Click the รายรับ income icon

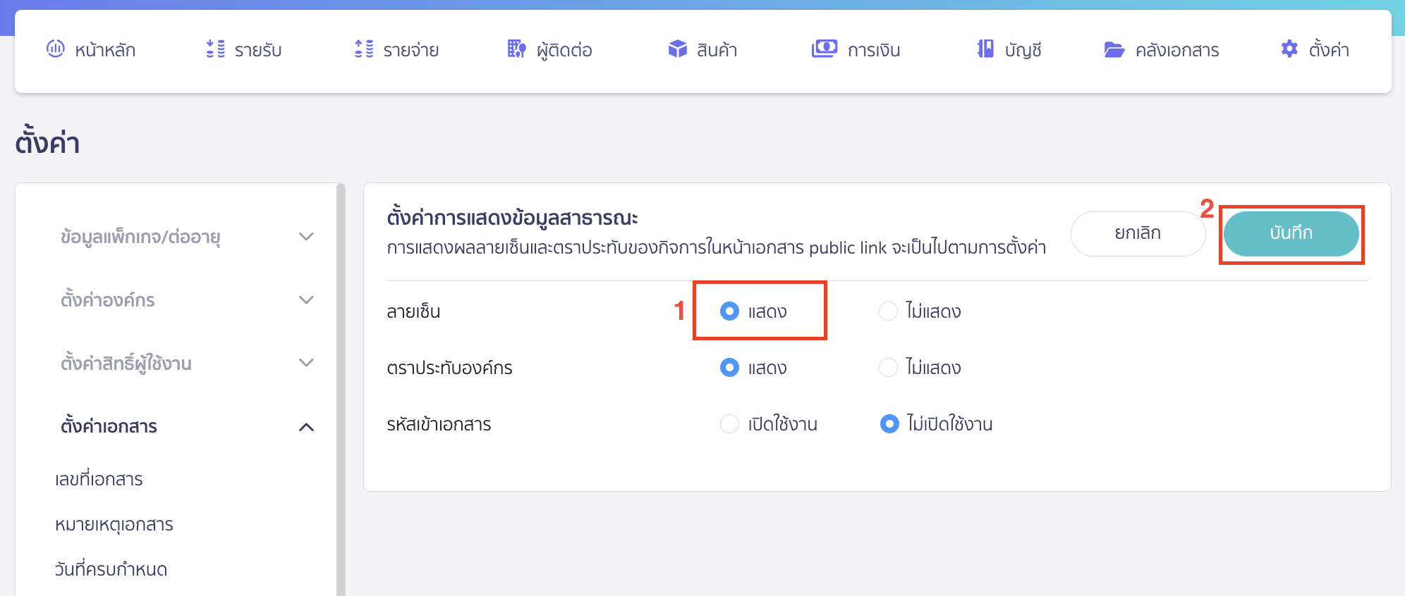216,49
